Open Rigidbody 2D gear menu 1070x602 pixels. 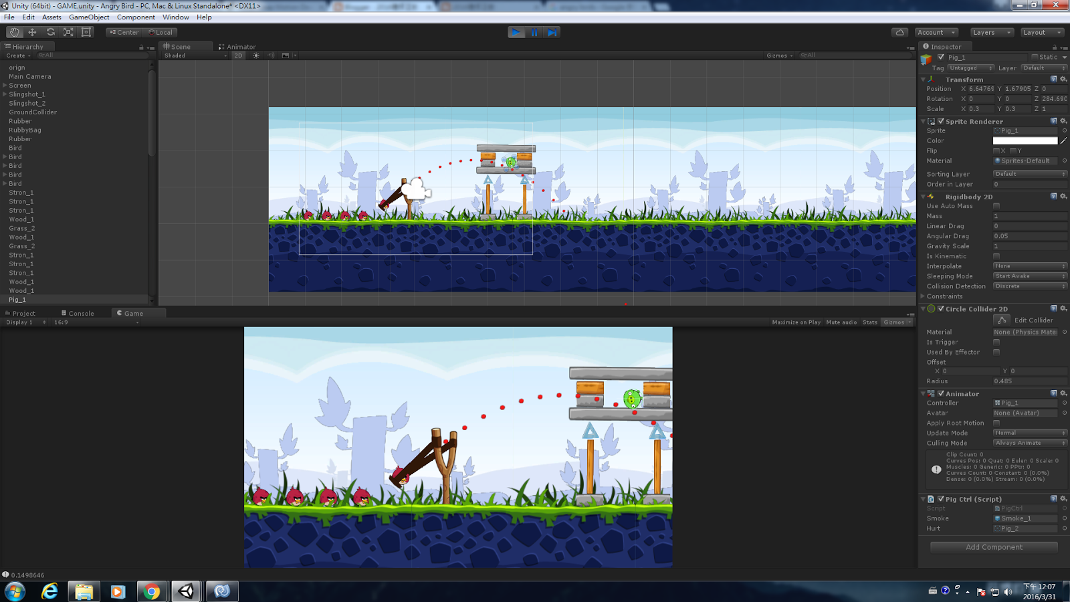(x=1063, y=196)
